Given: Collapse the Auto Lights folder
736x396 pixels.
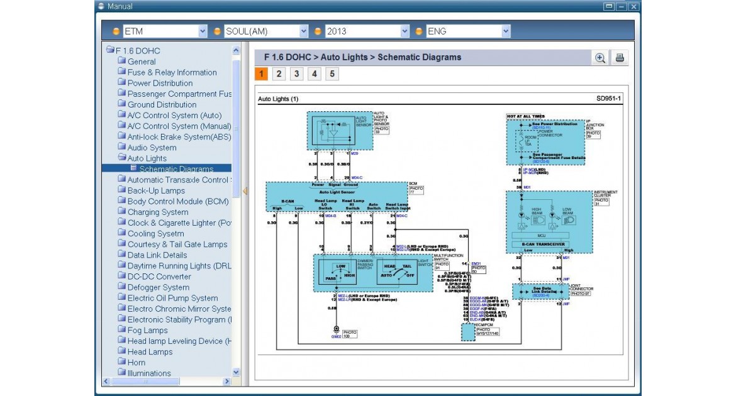Looking at the screenshot, I should 142,158.
